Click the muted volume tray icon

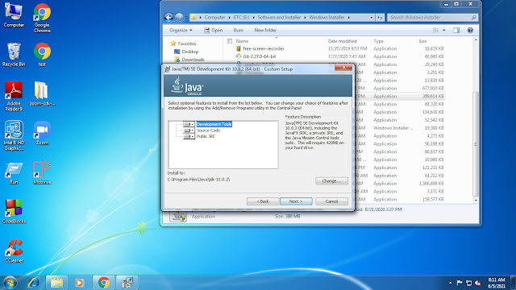(x=478, y=283)
